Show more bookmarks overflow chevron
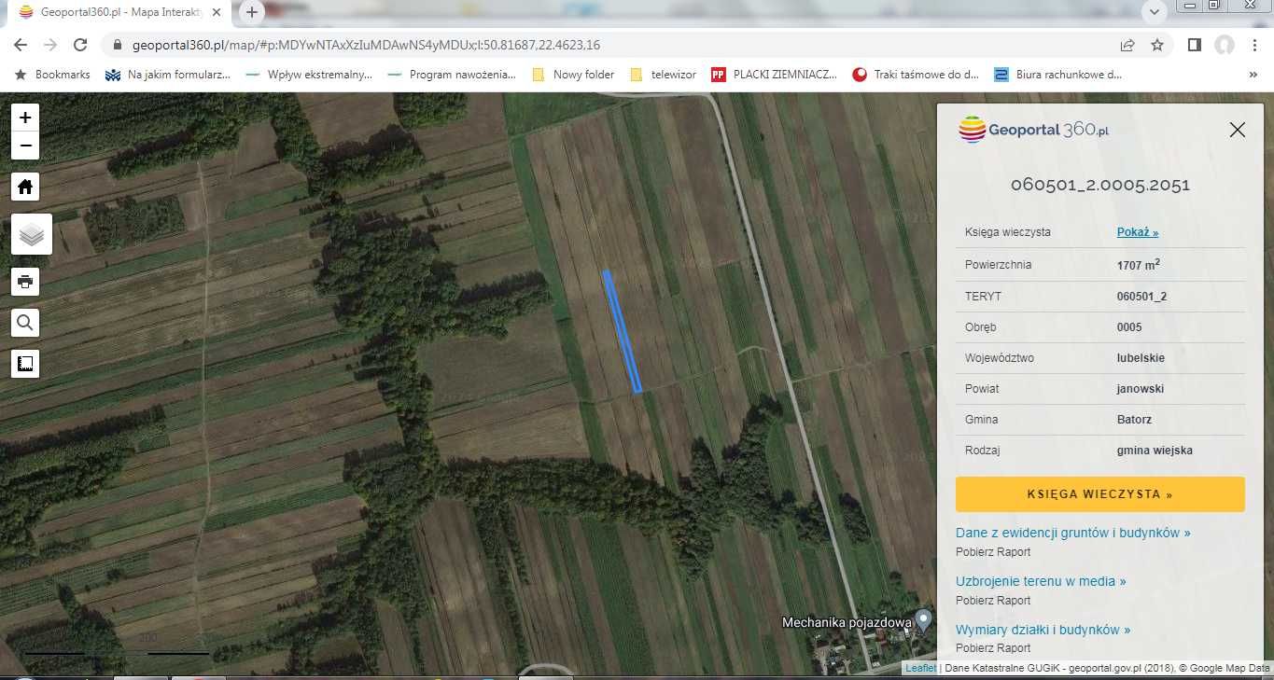The image size is (1274, 680). 1253,75
